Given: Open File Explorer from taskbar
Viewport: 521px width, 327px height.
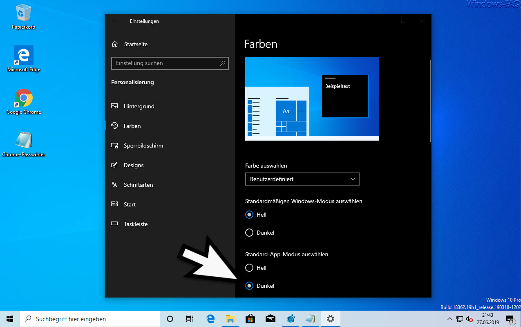Looking at the screenshot, I should (230, 319).
